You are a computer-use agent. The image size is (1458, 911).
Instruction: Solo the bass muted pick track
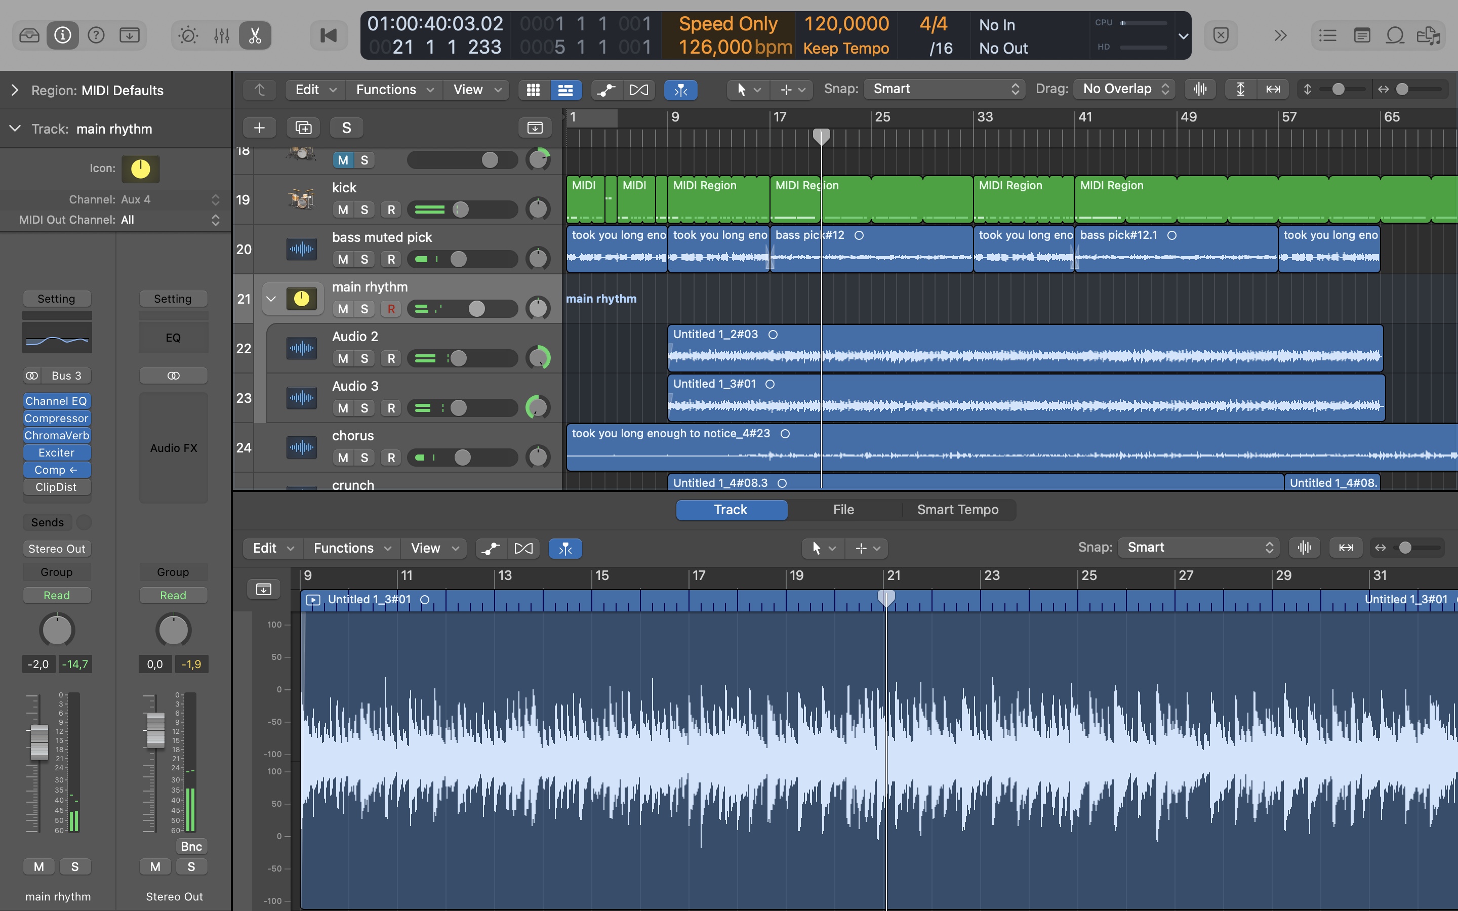(x=364, y=259)
